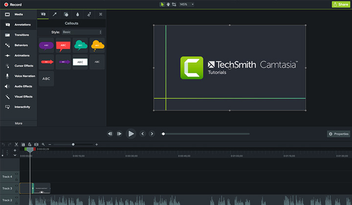Open the 145% canvas zoom dropdown

pos(187,4)
